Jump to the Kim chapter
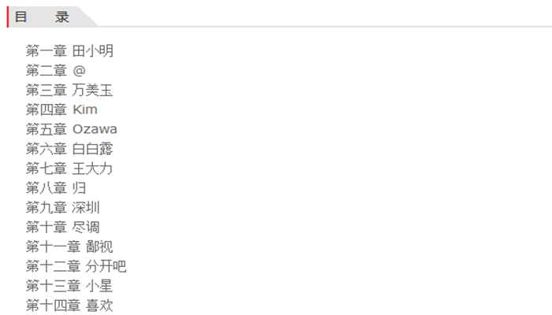This screenshot has width=552, height=315. tap(85, 109)
